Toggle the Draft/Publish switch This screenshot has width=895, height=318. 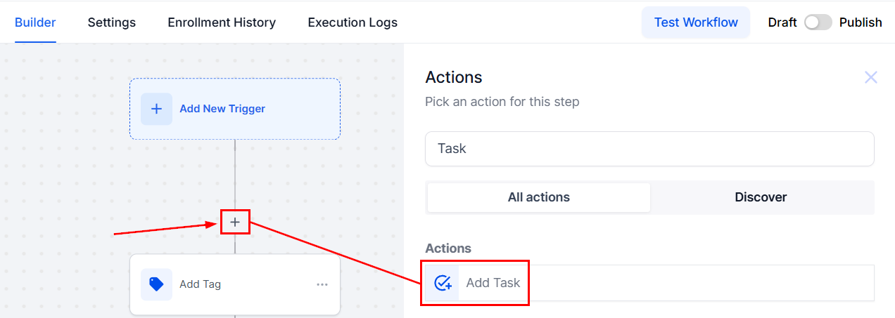point(818,22)
